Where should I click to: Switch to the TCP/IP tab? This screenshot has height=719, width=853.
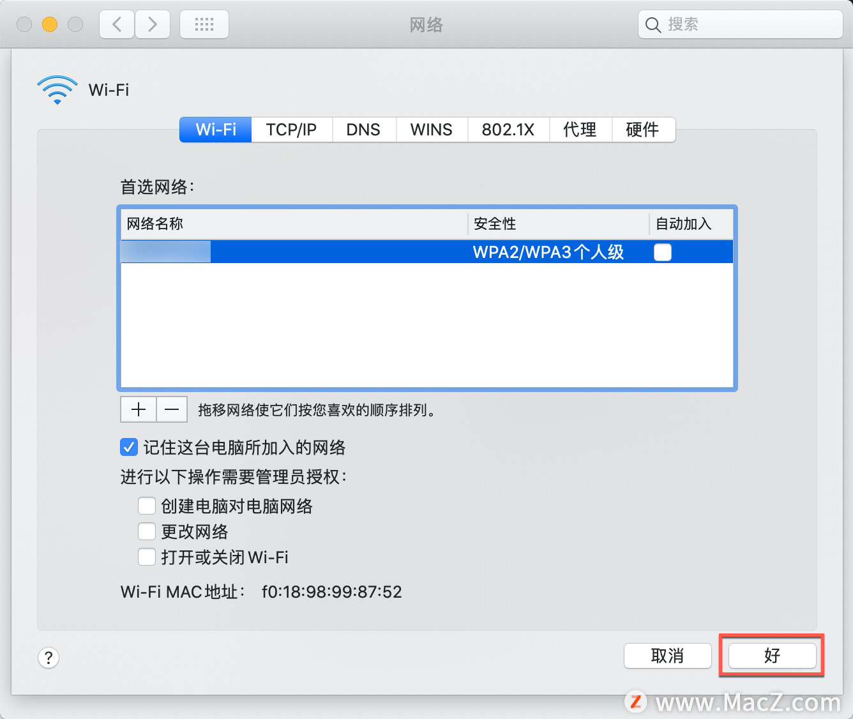coord(291,130)
